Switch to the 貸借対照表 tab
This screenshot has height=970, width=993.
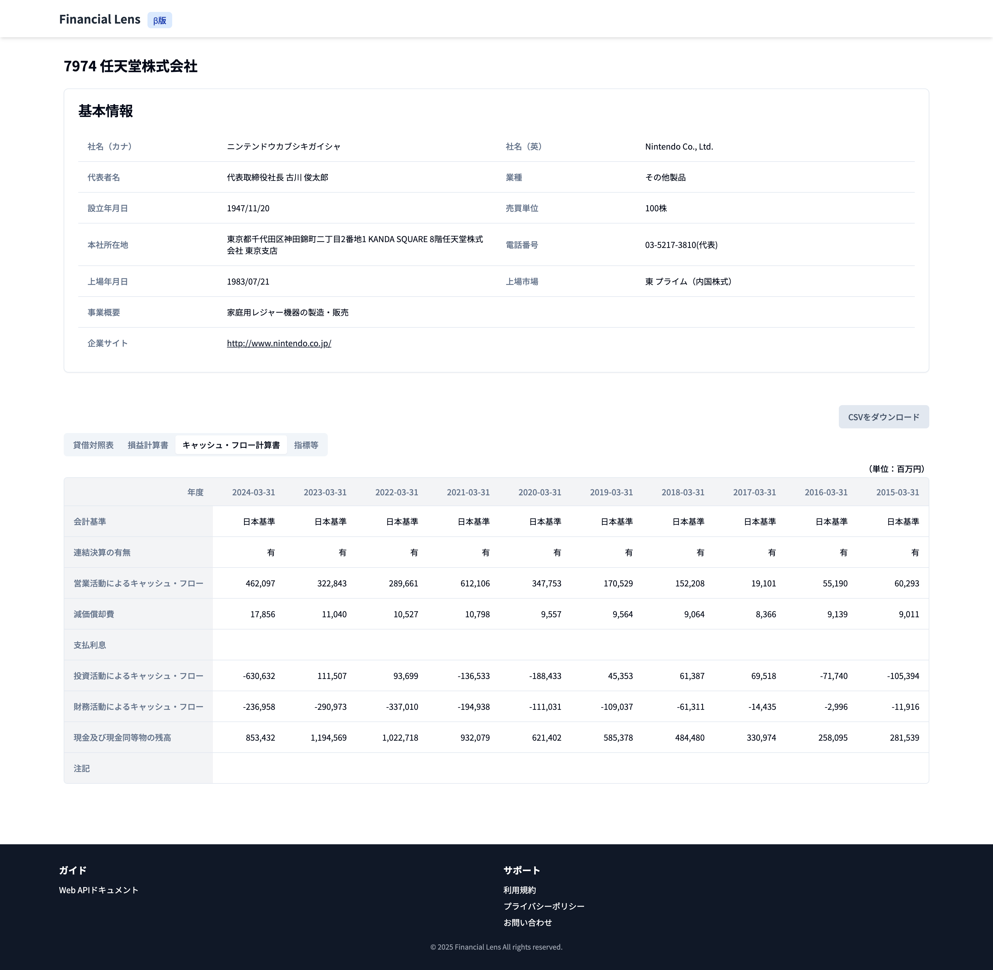tap(93, 445)
